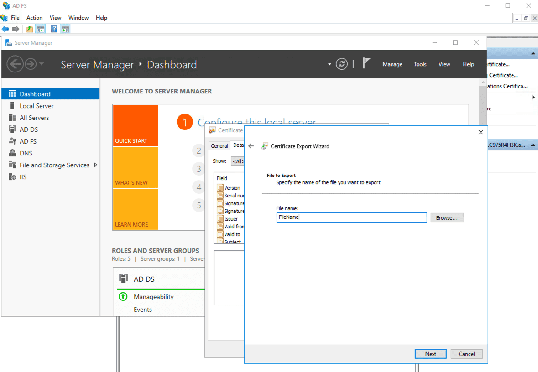Click the Refresh icon in Server Manager header
538x372 pixels.
coord(341,64)
